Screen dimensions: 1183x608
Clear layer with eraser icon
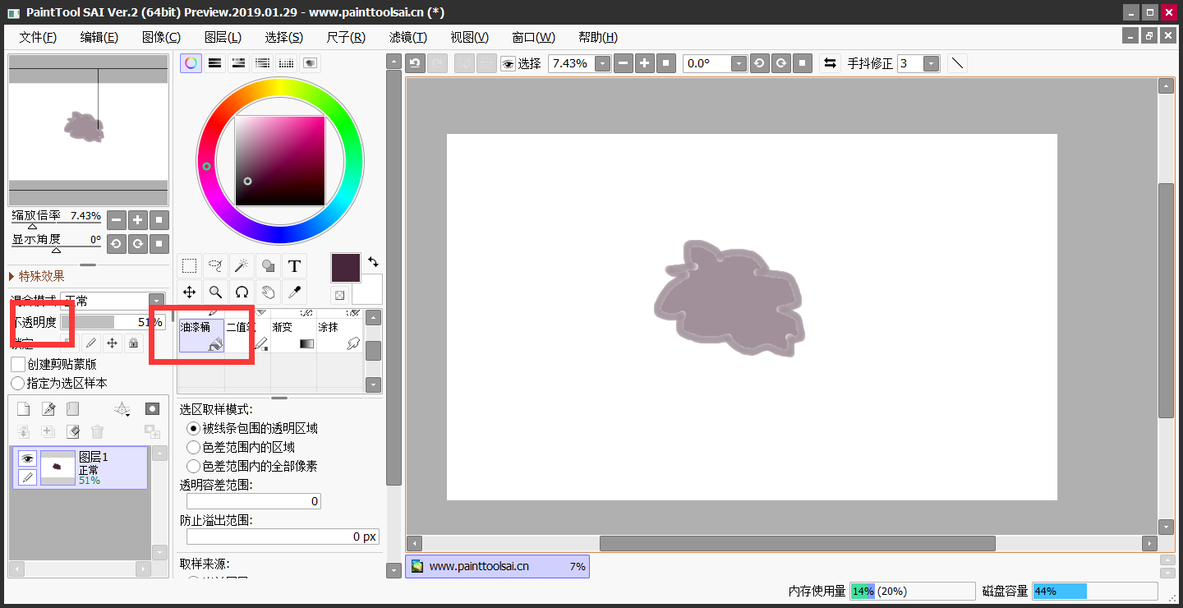[x=73, y=431]
